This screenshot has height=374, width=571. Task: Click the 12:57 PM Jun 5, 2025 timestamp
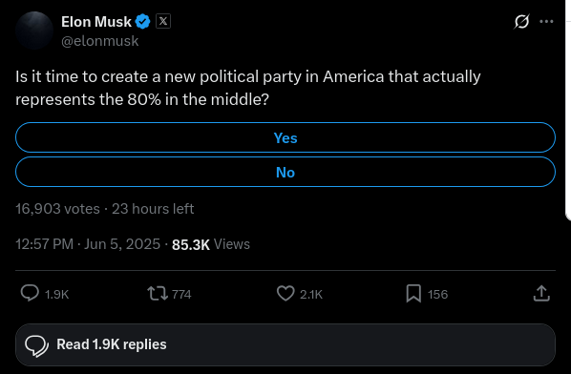point(88,244)
